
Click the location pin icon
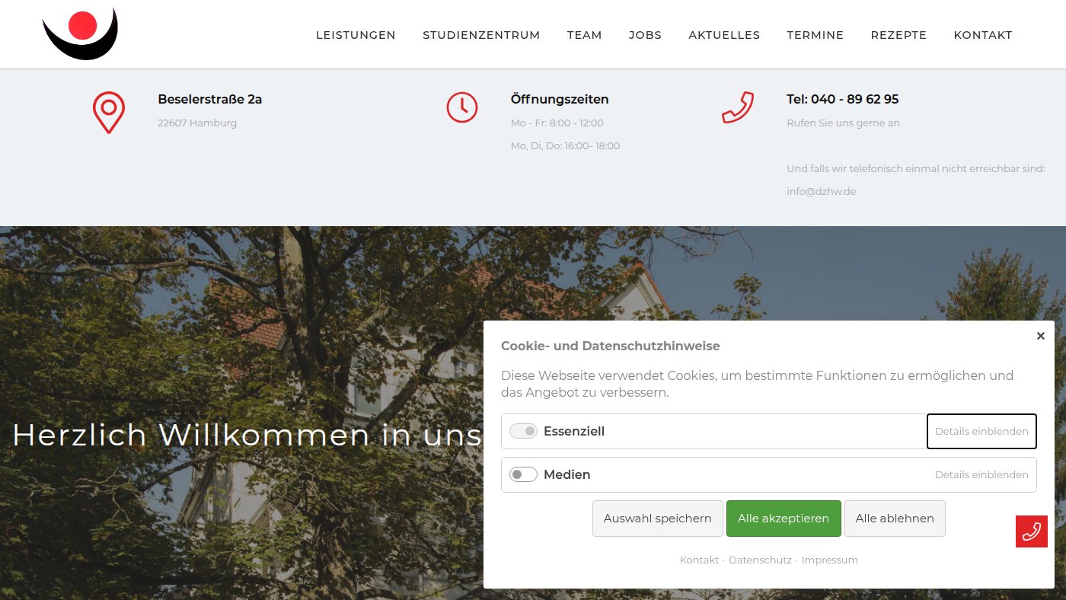[109, 113]
